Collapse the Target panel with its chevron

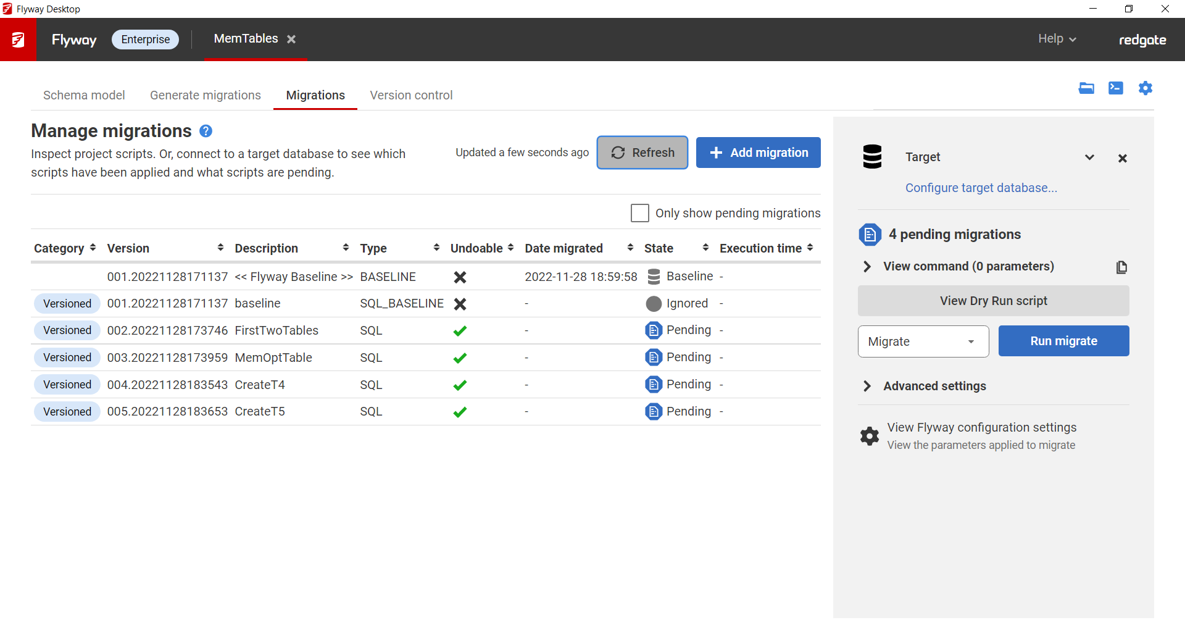click(1089, 157)
